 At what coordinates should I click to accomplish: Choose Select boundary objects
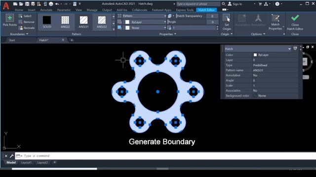(x=25, y=16)
